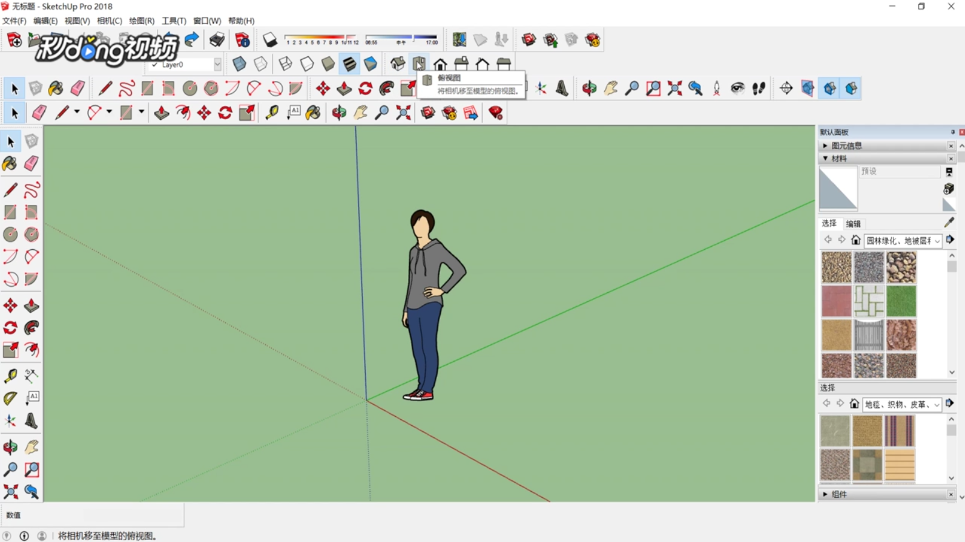Click the Redo arrow in top toolbar
Viewport: 965px width, 542px height.
click(192, 40)
